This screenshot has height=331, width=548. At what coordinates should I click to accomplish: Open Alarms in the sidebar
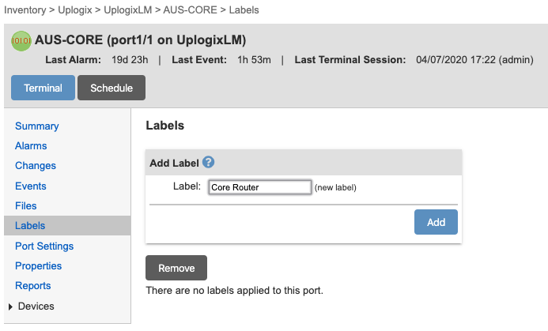point(31,146)
